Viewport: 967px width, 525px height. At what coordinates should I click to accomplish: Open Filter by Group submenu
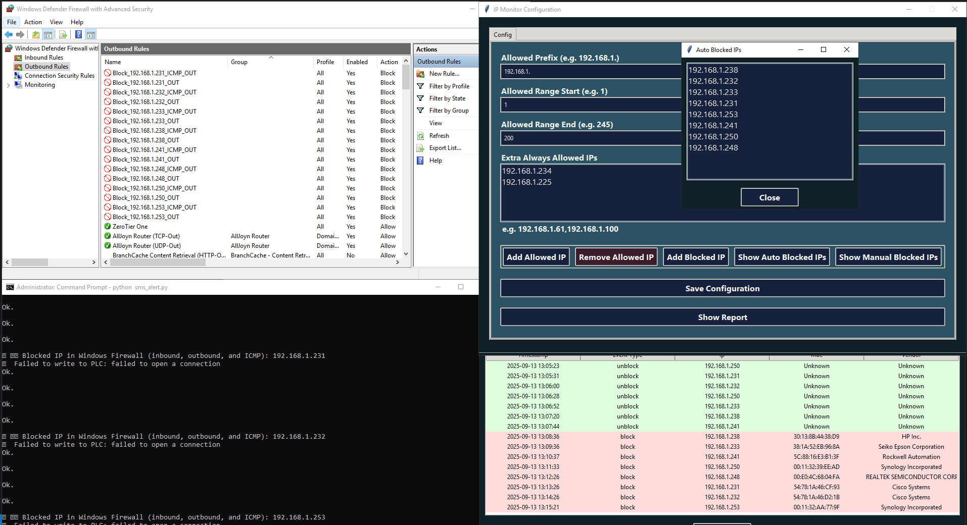[x=449, y=111]
